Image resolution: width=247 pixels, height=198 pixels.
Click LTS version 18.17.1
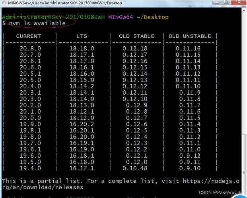pyautogui.click(x=82, y=55)
